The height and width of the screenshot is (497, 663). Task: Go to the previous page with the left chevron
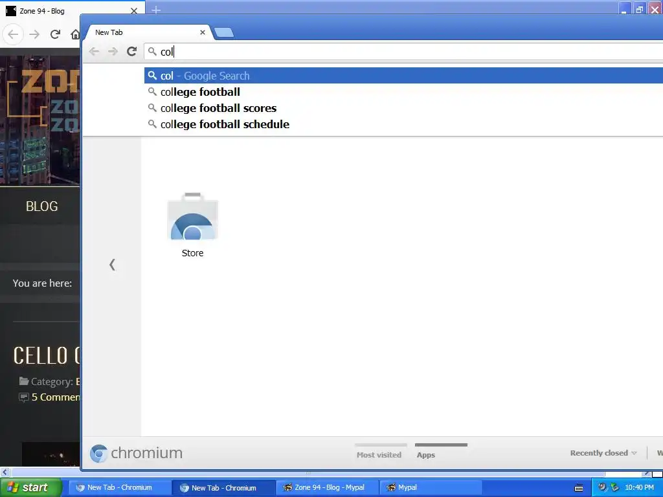coord(112,265)
